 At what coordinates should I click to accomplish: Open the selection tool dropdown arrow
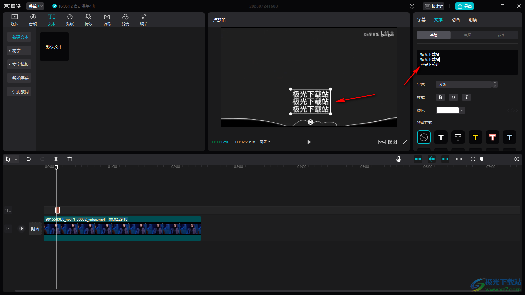pos(16,159)
